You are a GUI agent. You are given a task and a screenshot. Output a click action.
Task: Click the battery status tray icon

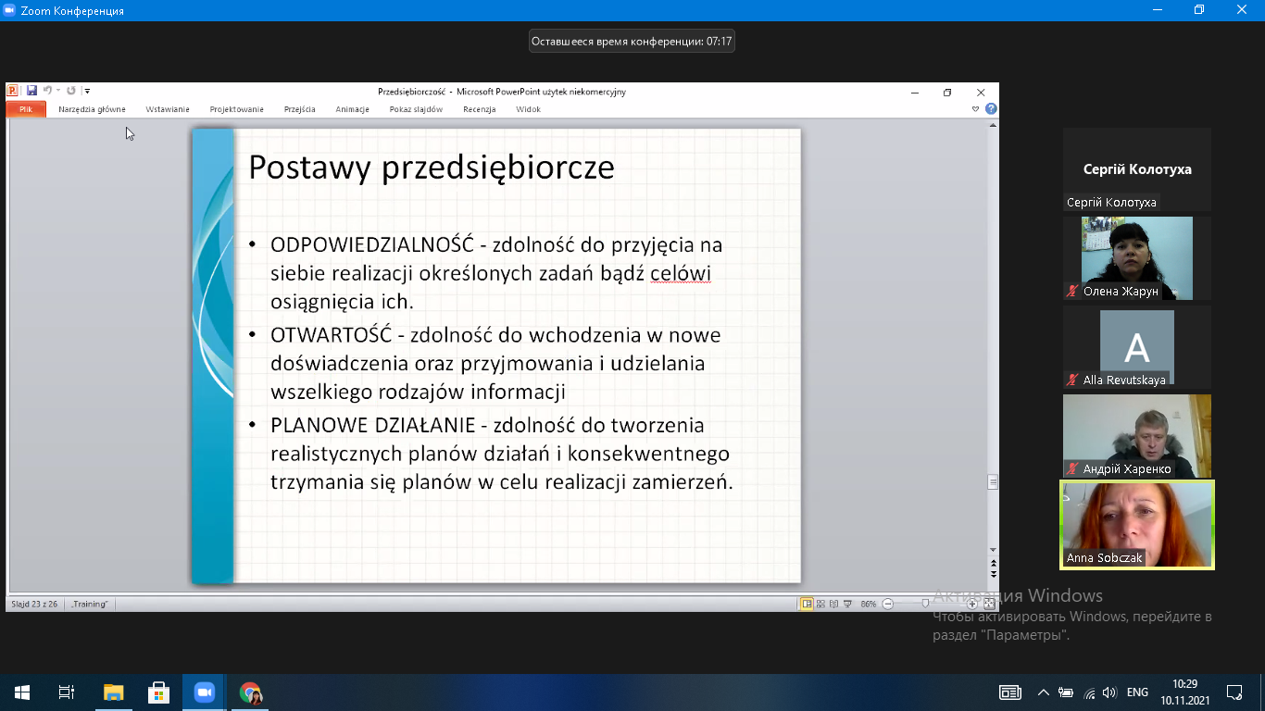1066,692
